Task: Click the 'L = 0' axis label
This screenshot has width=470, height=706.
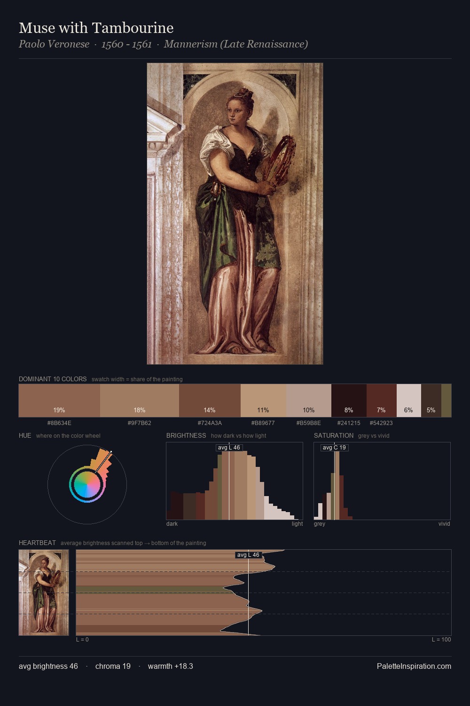Action: point(82,640)
